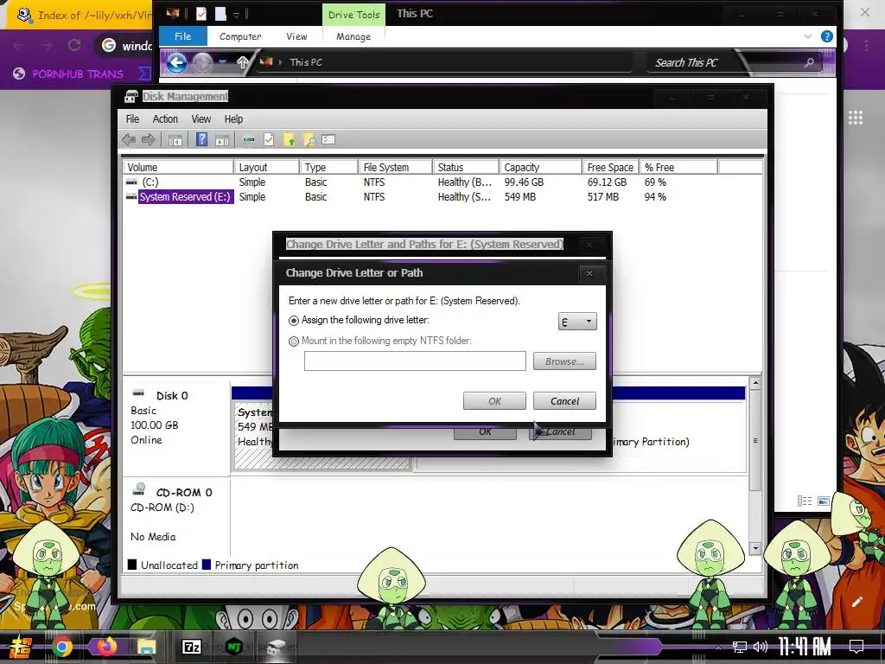Open 7-Zip from the taskbar
885x664 pixels.
[191, 647]
